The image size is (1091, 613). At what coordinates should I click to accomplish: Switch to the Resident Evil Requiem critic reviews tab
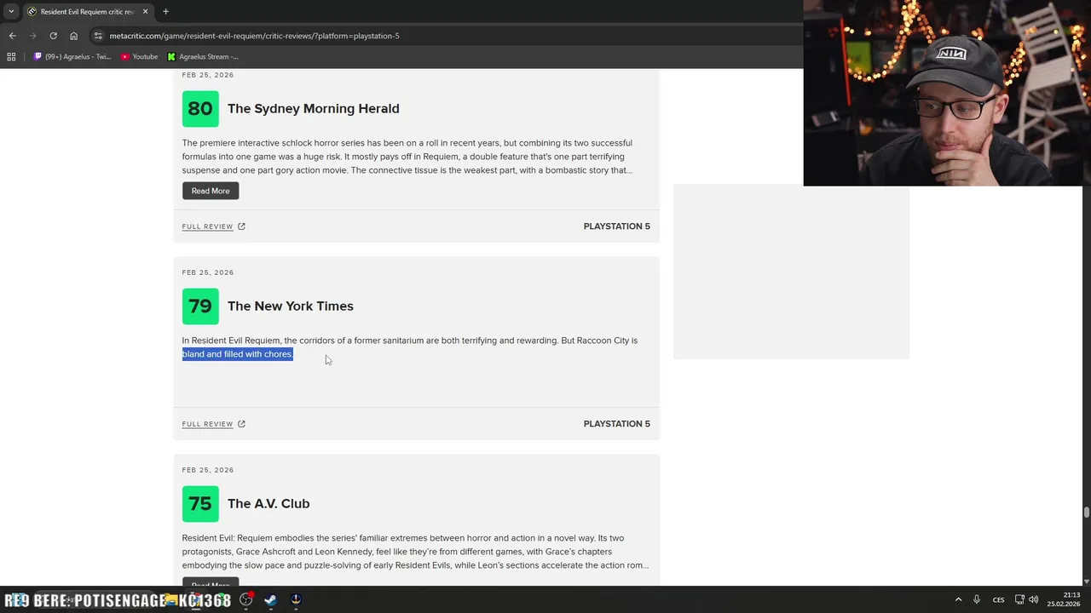pyautogui.click(x=87, y=11)
